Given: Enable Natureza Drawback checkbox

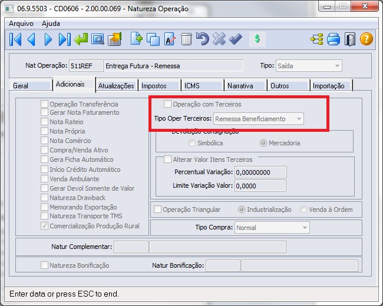Looking at the screenshot, I should click(x=44, y=197).
